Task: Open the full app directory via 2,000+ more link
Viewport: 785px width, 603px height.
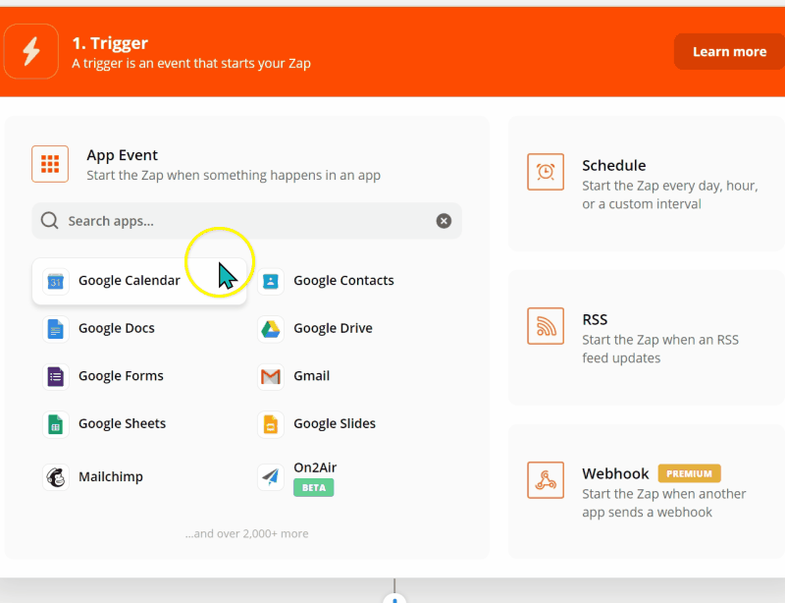Action: (247, 533)
